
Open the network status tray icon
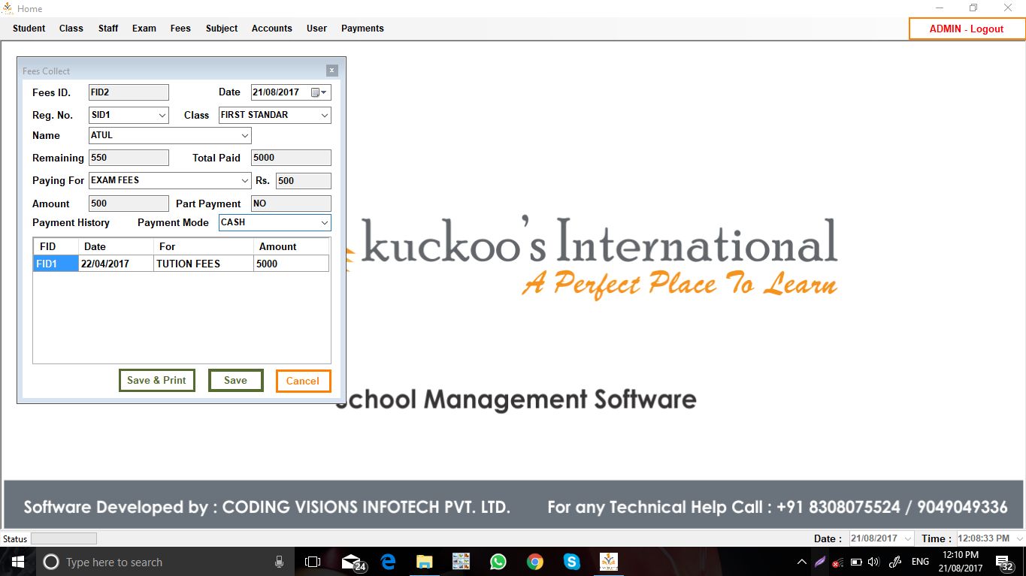pyautogui.click(x=837, y=562)
